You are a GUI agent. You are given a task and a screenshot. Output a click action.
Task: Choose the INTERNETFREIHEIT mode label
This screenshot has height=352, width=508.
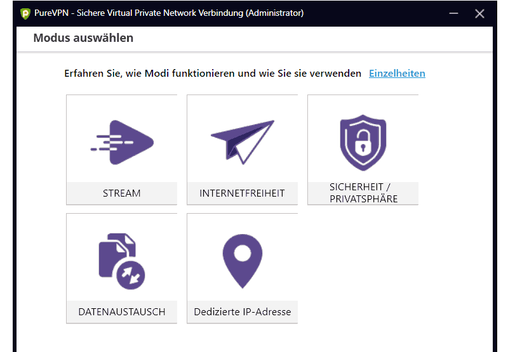click(242, 193)
